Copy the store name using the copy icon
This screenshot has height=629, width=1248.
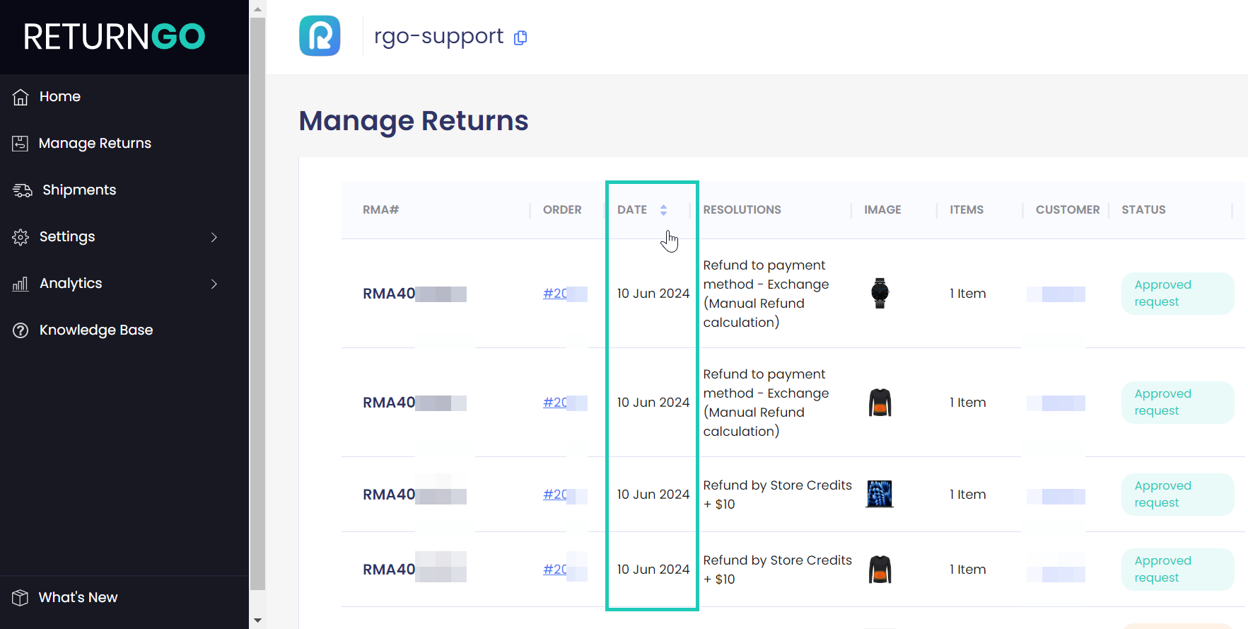[520, 37]
